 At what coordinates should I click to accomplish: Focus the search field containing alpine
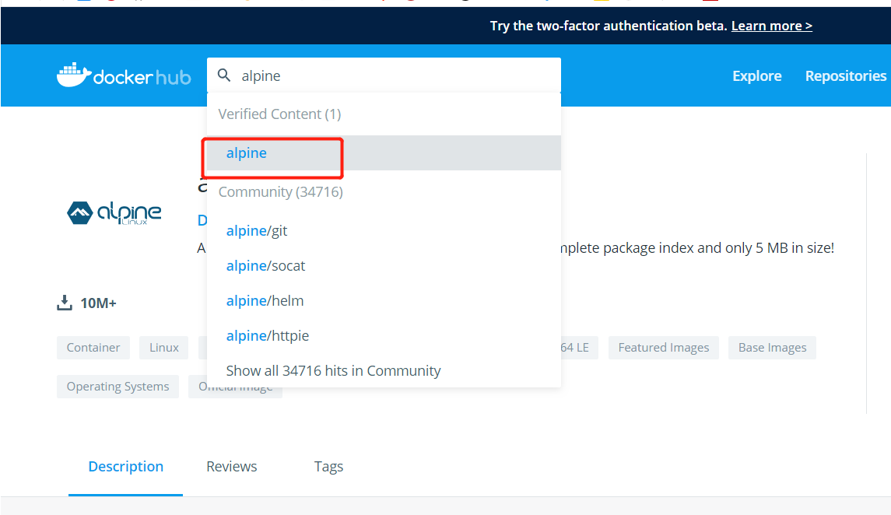[397, 75]
